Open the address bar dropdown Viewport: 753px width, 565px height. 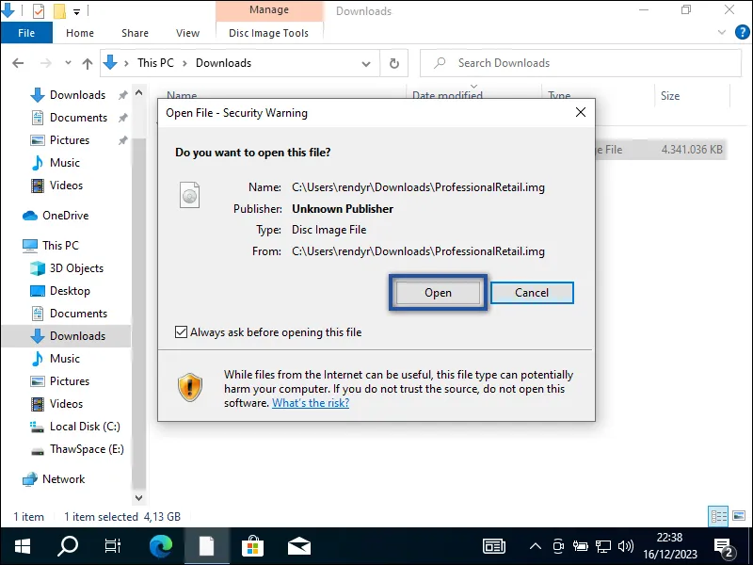click(366, 62)
